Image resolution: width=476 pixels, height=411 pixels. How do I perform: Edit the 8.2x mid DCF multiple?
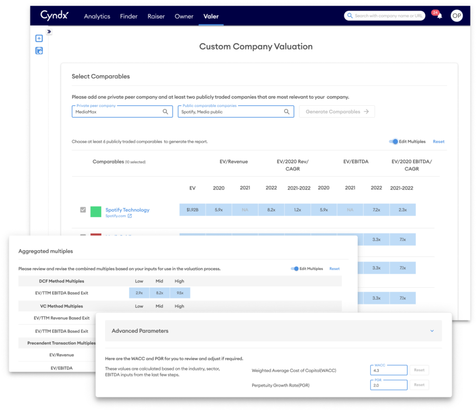pos(159,293)
